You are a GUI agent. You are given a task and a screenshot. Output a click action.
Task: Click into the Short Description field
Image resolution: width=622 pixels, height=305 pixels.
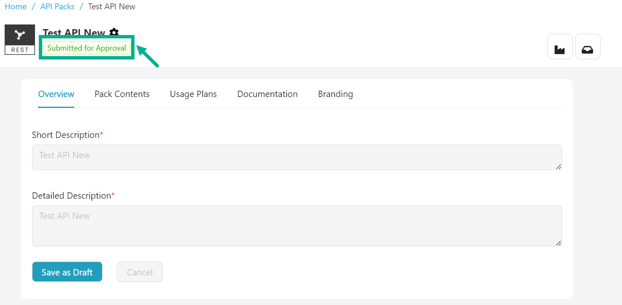296,157
